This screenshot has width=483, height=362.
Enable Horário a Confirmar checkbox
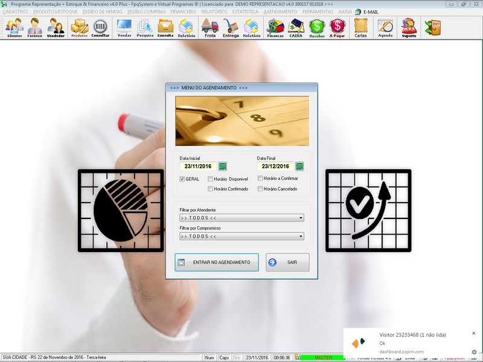point(260,178)
